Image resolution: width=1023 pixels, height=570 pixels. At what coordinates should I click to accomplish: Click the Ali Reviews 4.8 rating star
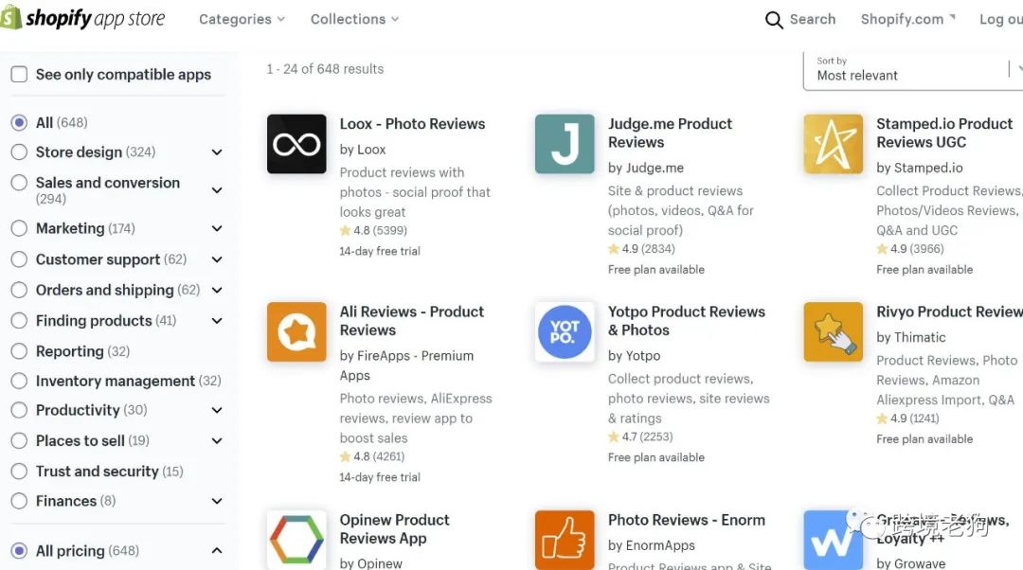pyautogui.click(x=345, y=456)
